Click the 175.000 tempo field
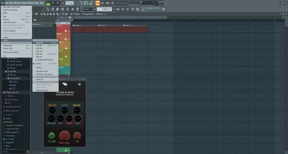Viewport: 288px width, 154px height. tap(69, 3)
